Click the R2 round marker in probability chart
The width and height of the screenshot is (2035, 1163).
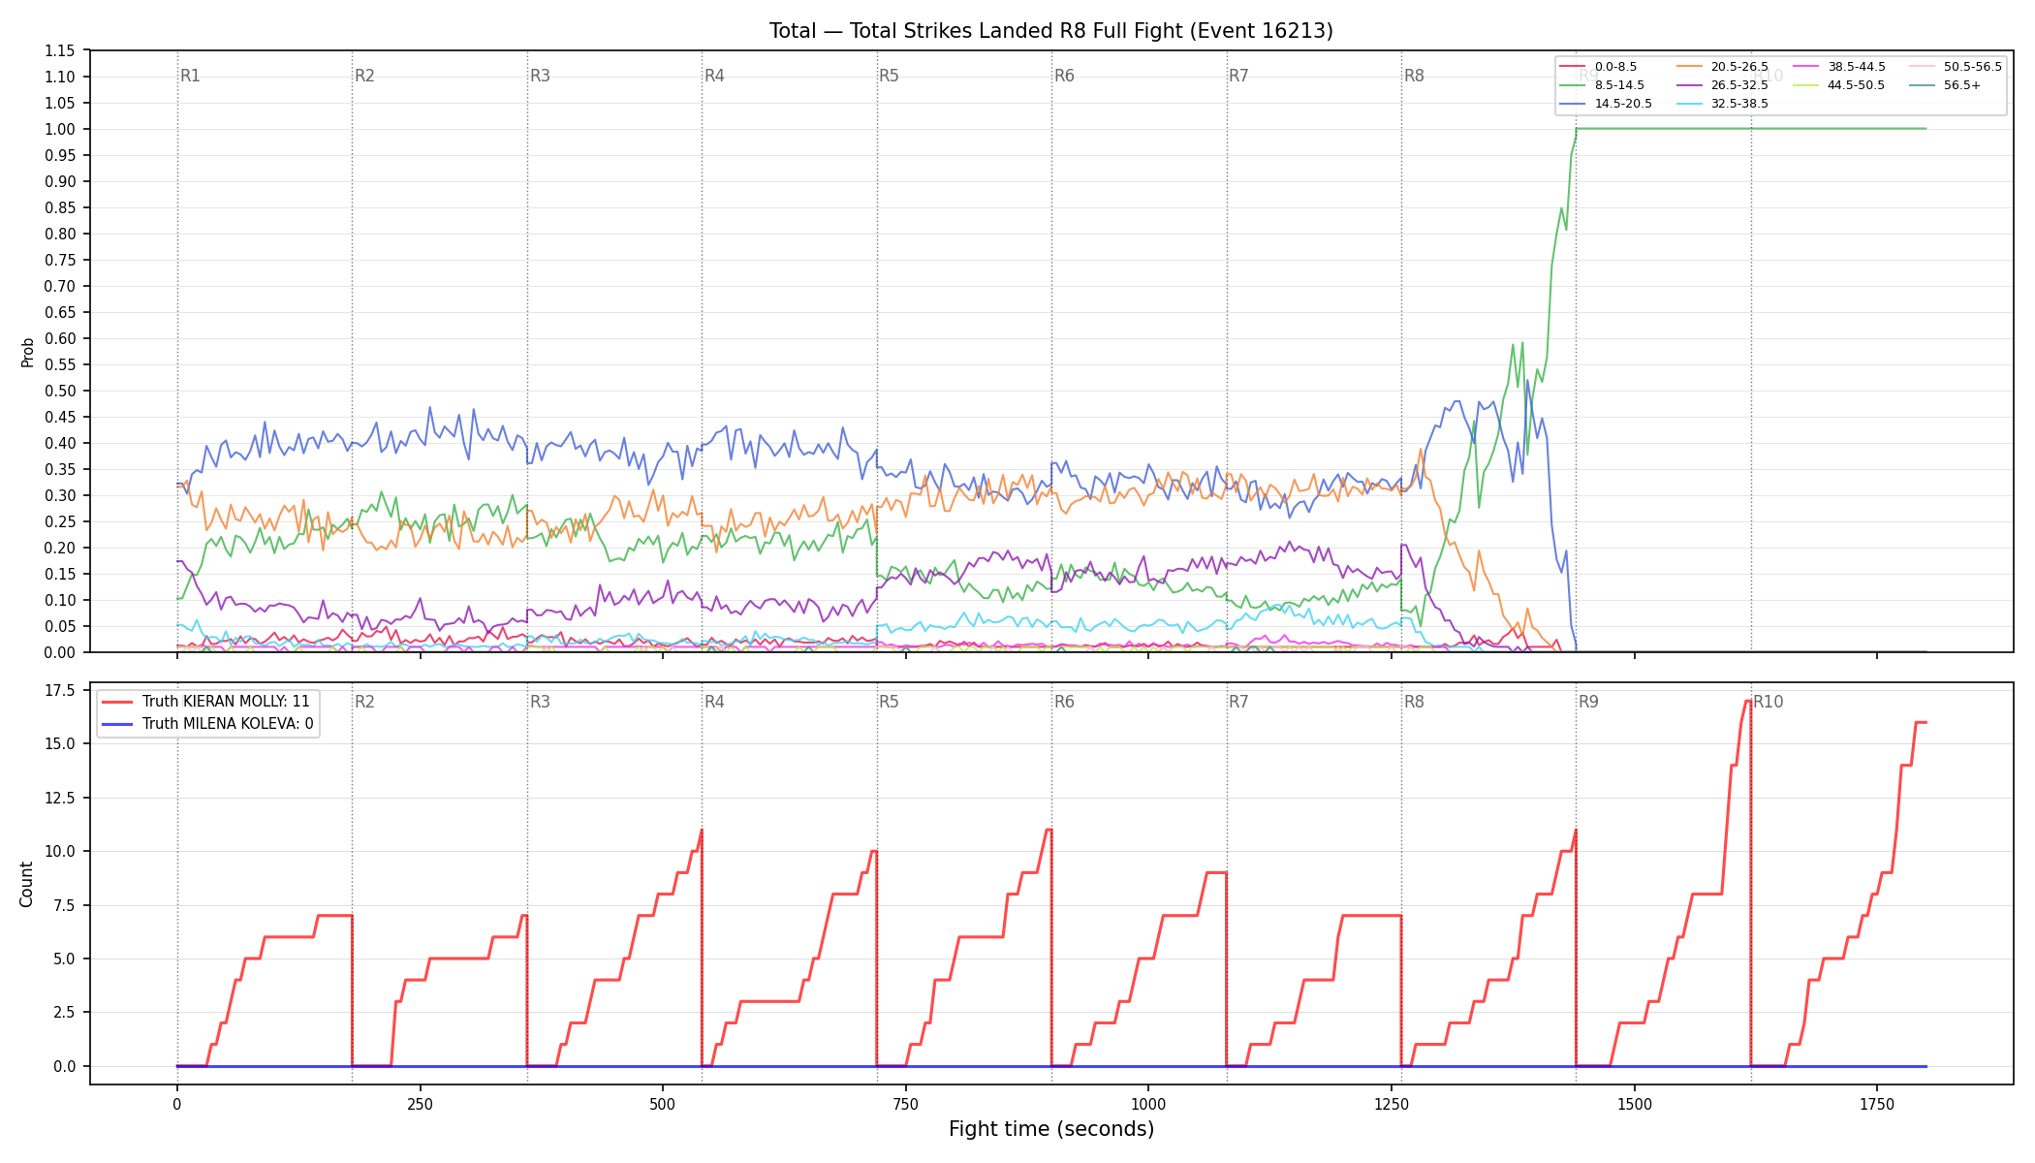tap(364, 76)
